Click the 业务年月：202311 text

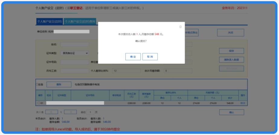tap(235, 8)
